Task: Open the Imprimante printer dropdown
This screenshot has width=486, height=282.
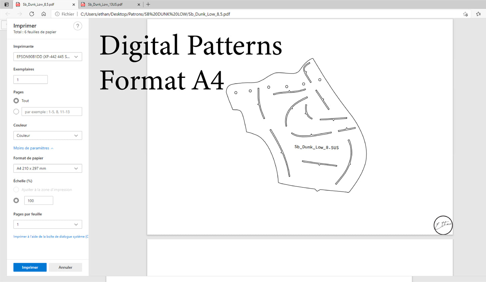Action: pyautogui.click(x=47, y=57)
